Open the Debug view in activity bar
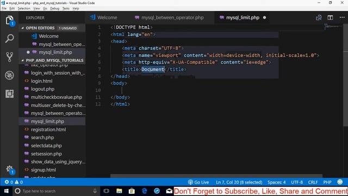This screenshot has height=196, width=348. coord(9,75)
